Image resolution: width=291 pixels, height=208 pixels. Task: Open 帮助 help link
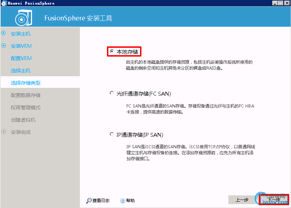pyautogui.click(x=130, y=200)
